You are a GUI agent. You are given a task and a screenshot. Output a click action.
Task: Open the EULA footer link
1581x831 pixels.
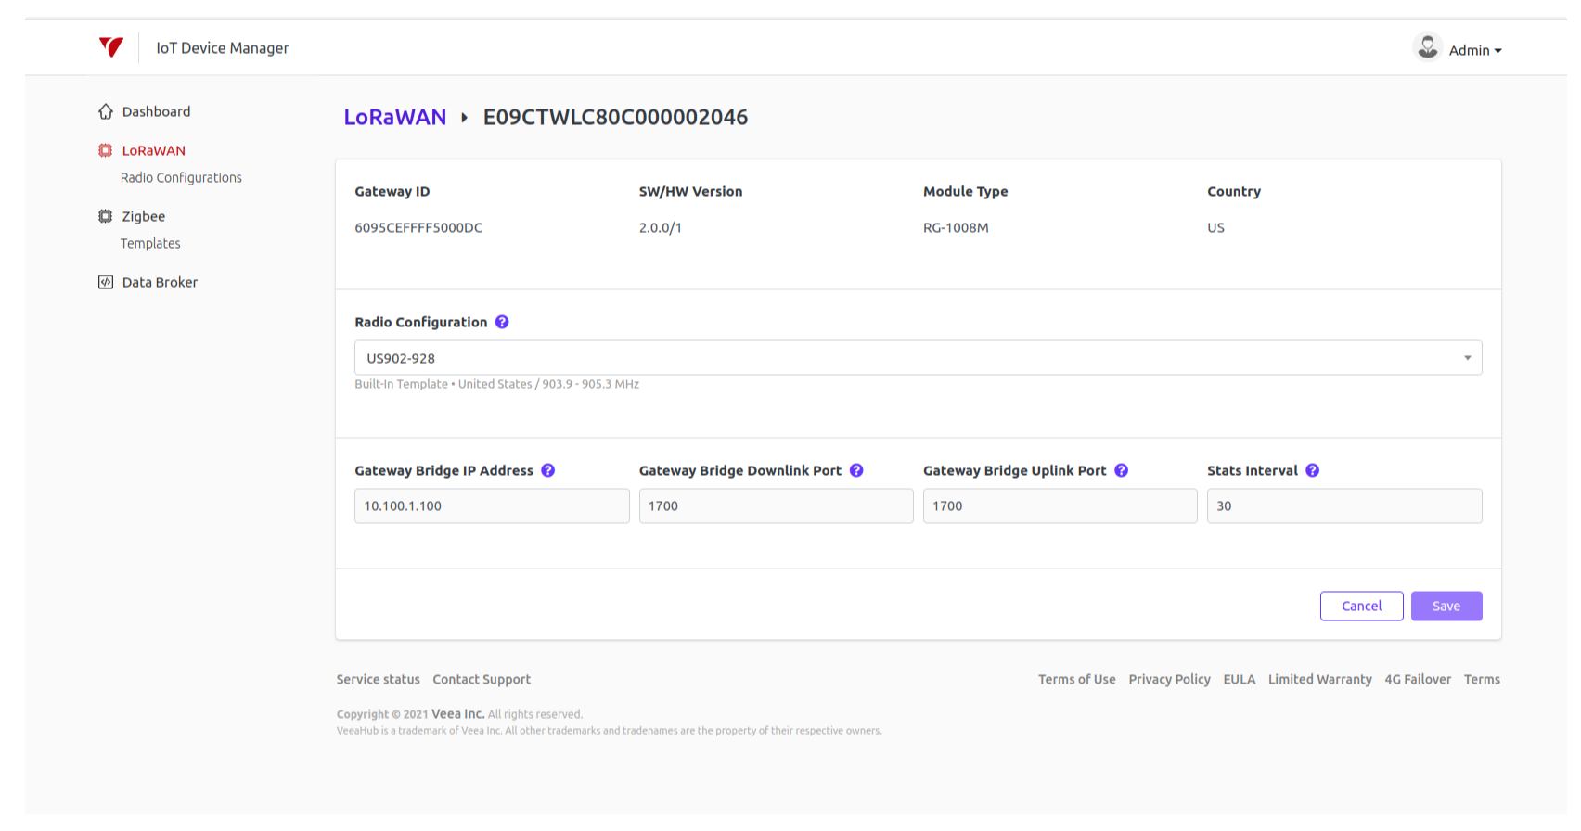point(1239,679)
